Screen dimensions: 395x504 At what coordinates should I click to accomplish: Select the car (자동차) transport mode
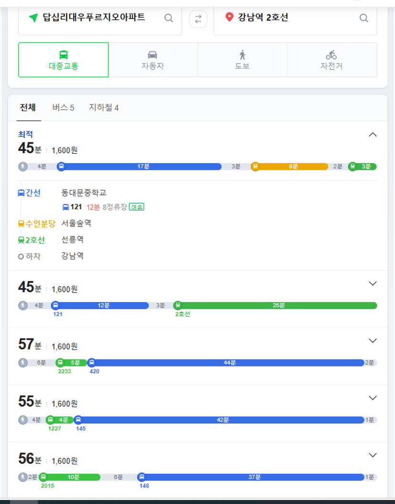click(x=153, y=60)
